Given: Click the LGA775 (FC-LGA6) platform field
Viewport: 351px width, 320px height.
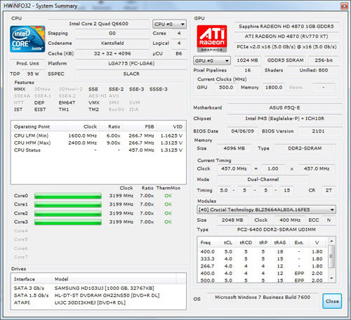Looking at the screenshot, I should 131,63.
